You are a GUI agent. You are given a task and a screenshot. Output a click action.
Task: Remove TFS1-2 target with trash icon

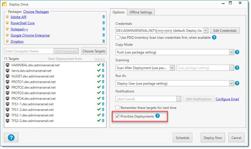[x=103, y=109]
